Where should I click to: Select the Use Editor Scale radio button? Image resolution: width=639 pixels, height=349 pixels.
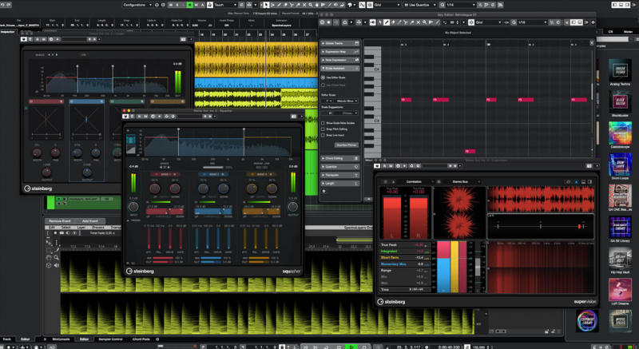[x=323, y=77]
